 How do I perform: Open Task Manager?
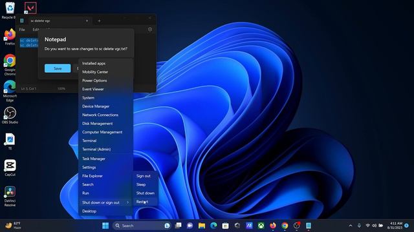click(x=105, y=159)
